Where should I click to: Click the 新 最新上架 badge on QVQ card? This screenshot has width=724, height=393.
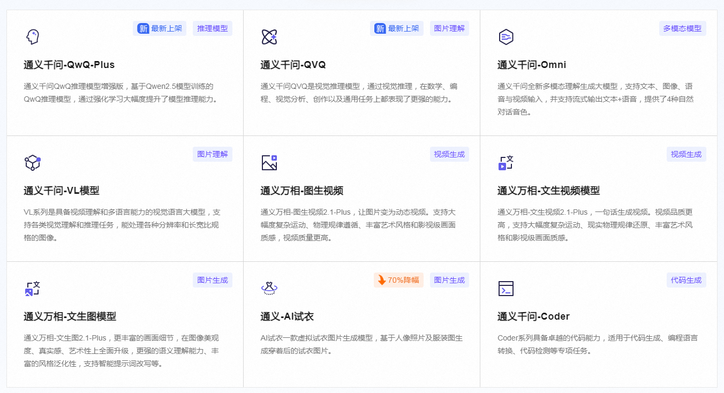(397, 28)
